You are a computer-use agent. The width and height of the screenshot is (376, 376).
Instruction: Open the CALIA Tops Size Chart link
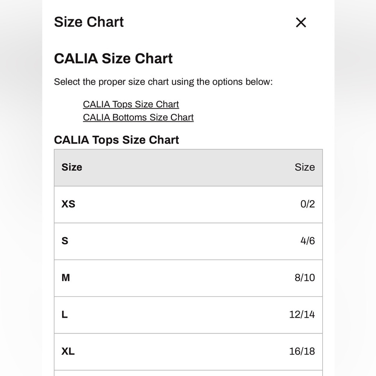(131, 104)
